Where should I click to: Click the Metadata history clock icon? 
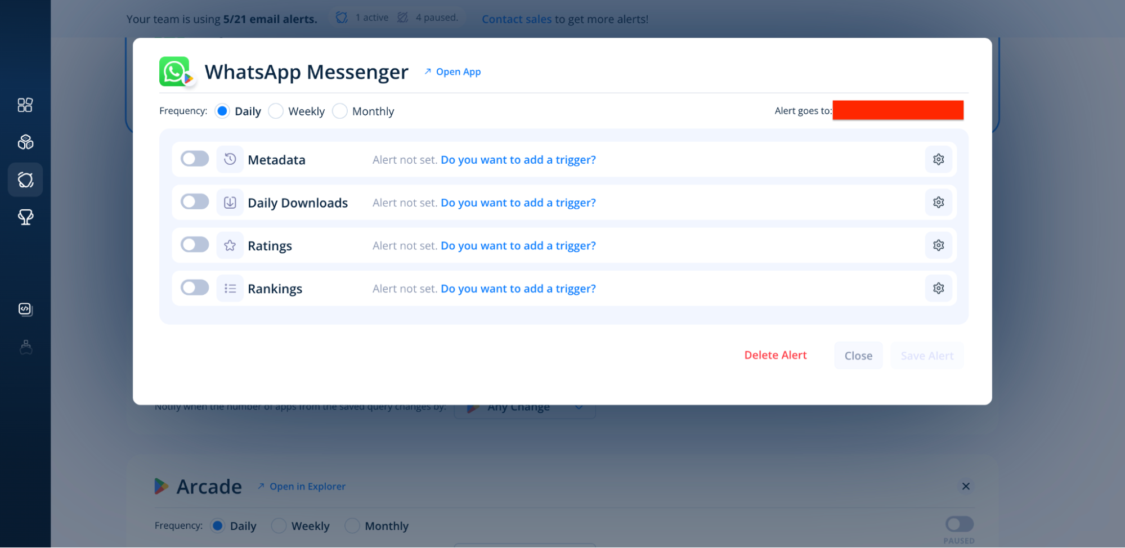(x=230, y=159)
